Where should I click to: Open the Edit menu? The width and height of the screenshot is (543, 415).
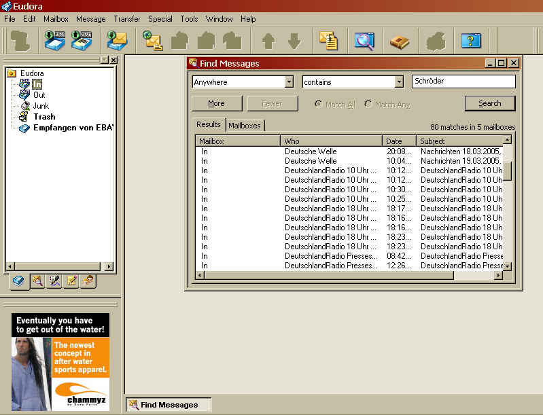[x=29, y=19]
